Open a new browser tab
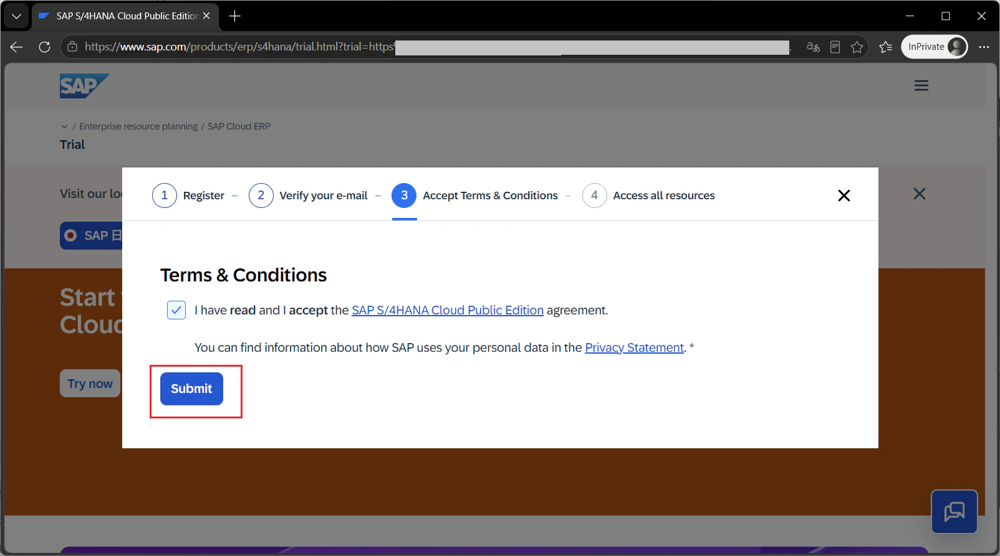The image size is (1000, 556). [x=234, y=16]
